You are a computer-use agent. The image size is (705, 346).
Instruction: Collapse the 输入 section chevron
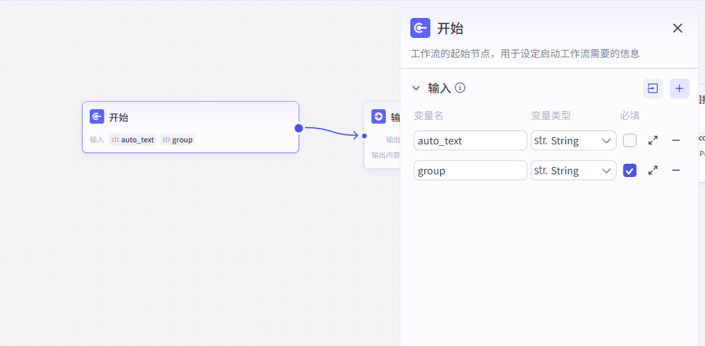416,88
